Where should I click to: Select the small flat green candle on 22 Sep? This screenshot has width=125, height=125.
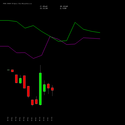tap(8, 70)
